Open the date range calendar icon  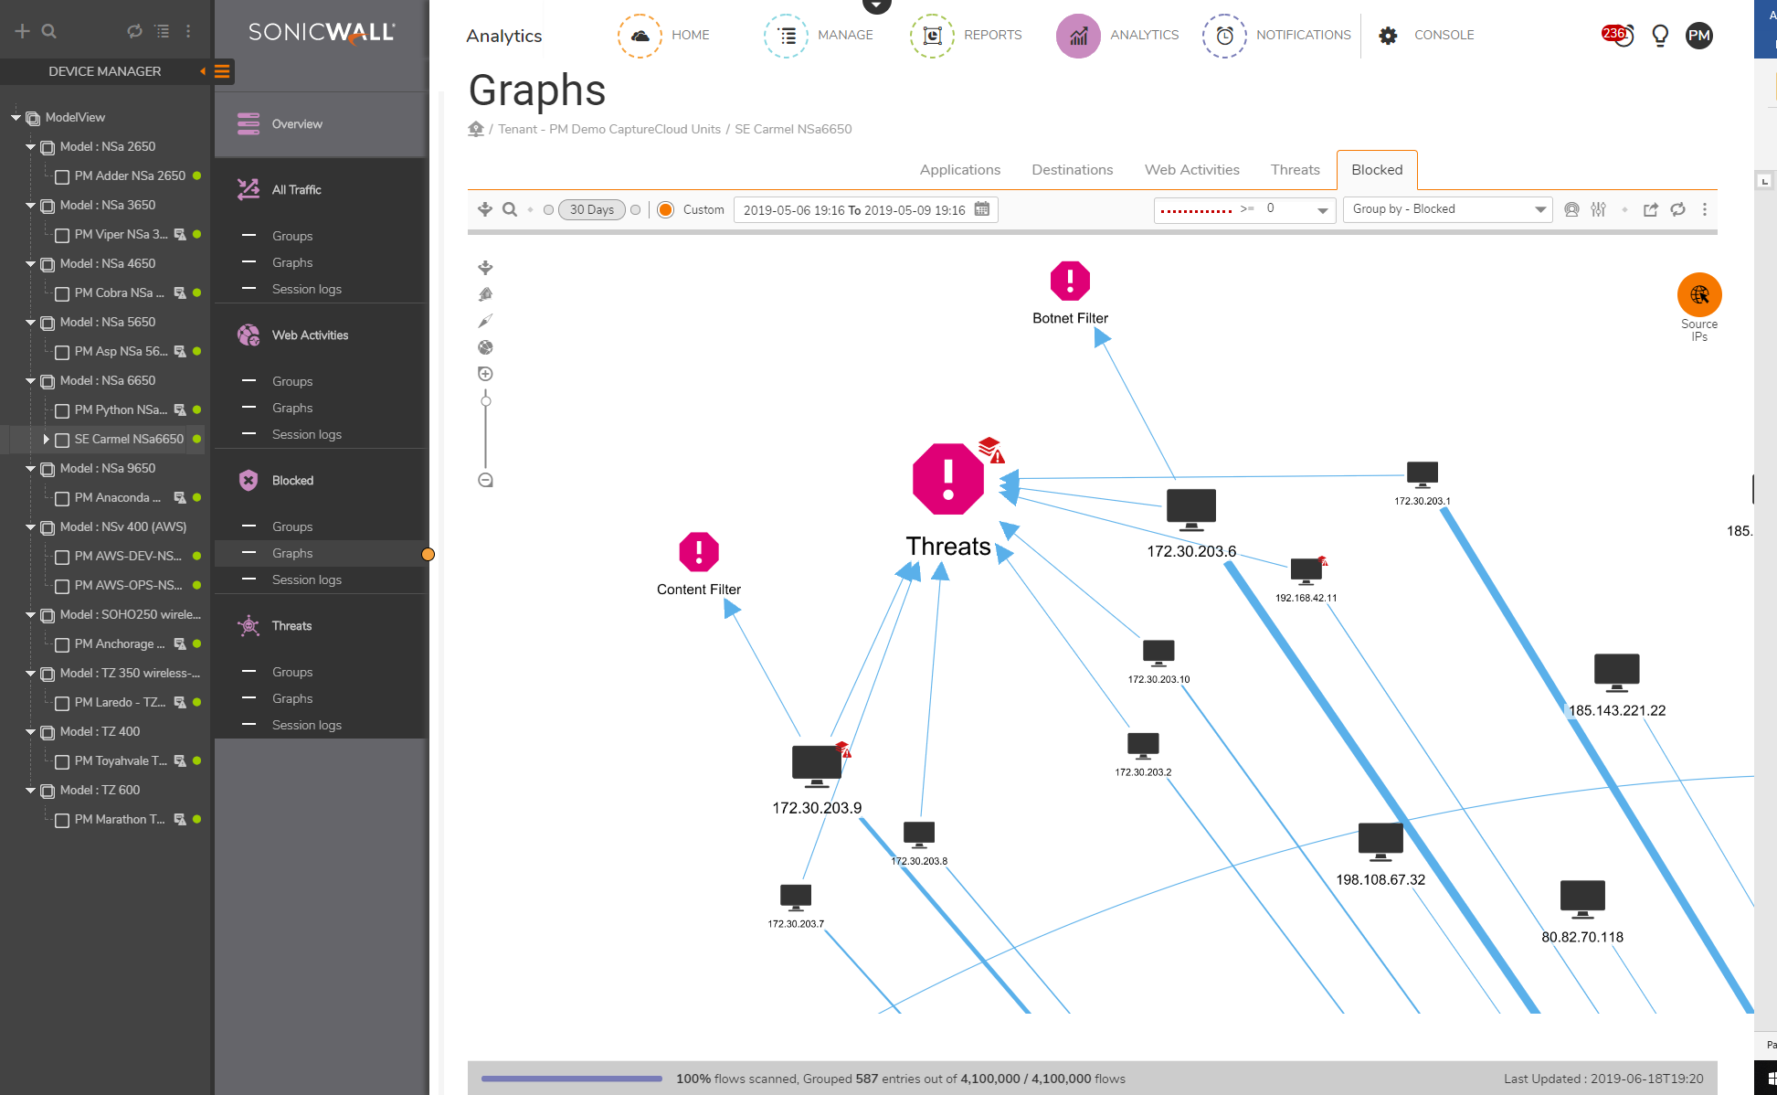click(982, 209)
